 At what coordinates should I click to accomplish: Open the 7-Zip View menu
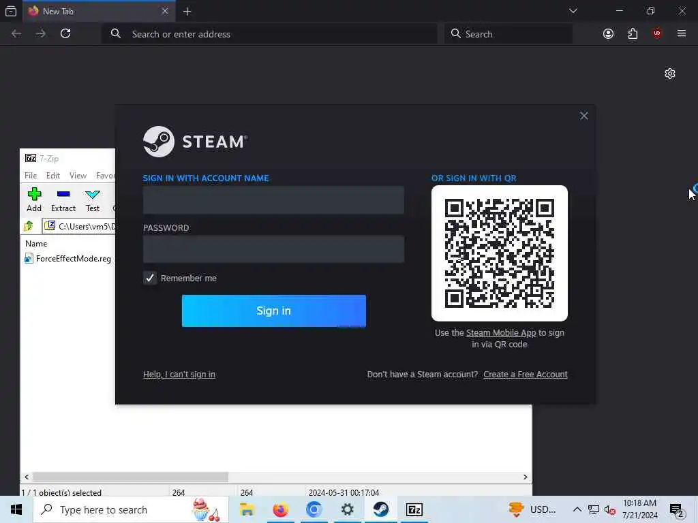click(78, 176)
